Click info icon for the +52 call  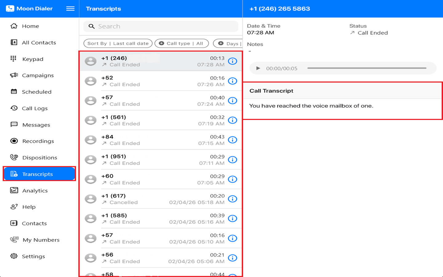[x=233, y=81]
